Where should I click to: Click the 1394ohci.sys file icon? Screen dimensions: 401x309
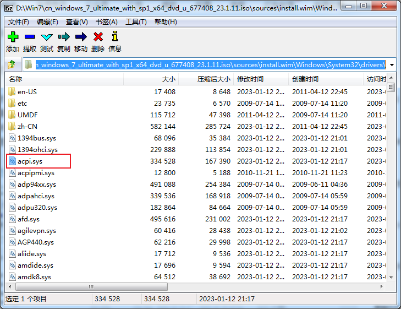(12, 149)
